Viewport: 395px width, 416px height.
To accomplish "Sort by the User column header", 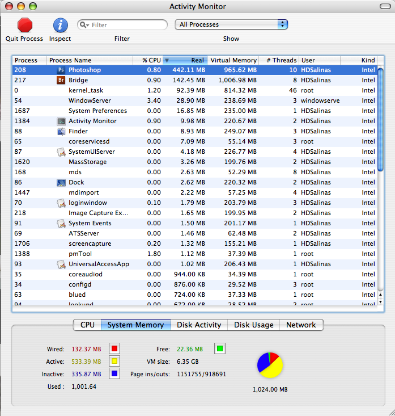I will pos(320,60).
